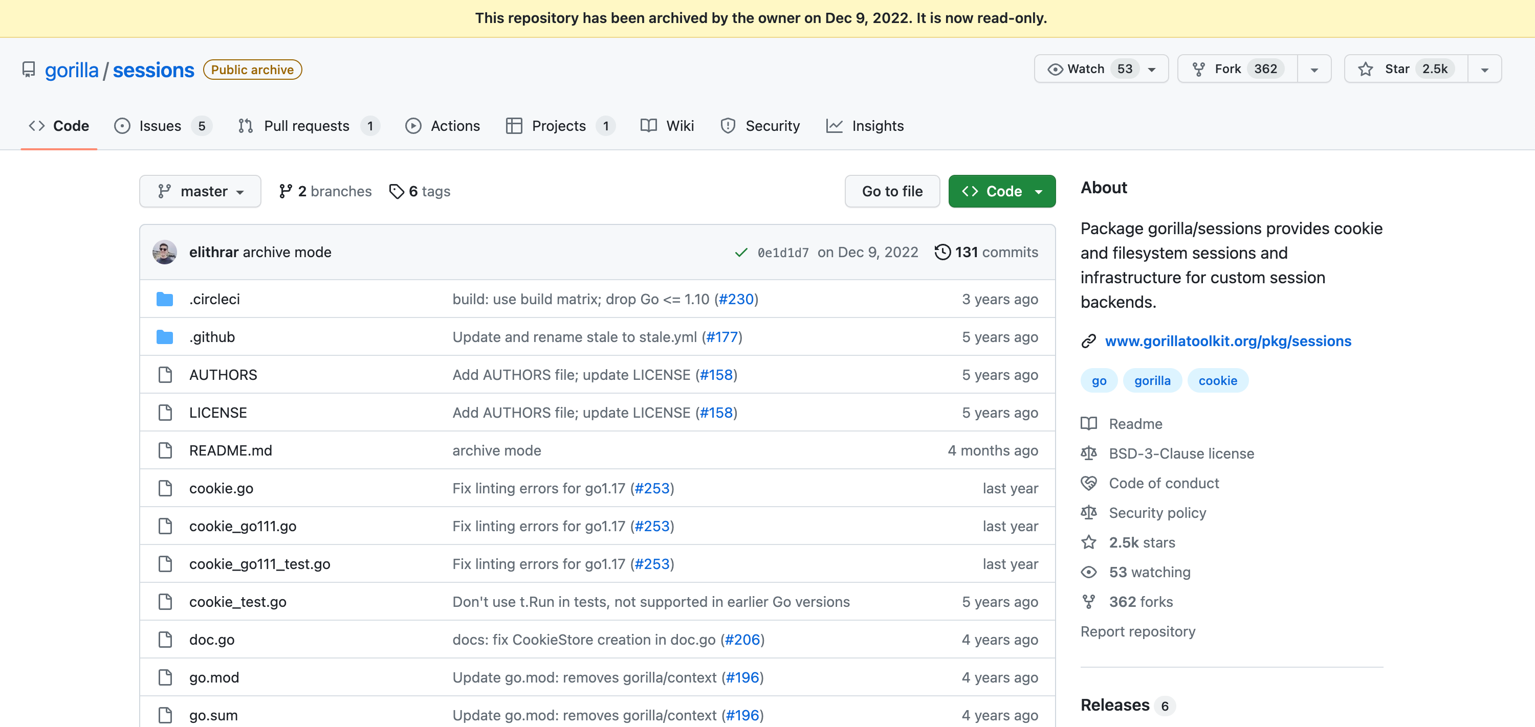Open the Star lists dropdown arrow
Screen dimensions: 1535x727
[1484, 70]
